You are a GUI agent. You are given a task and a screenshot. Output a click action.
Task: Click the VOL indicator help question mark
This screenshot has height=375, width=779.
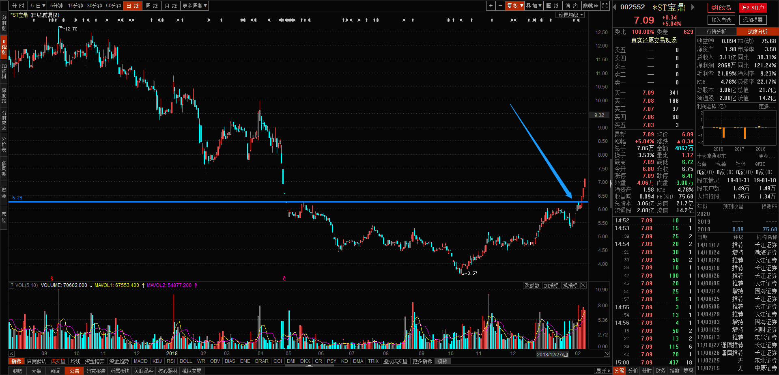coord(12,285)
